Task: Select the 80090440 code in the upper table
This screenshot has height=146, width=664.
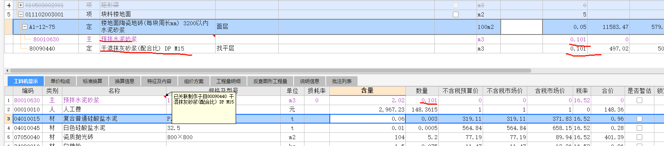Action: (42, 49)
